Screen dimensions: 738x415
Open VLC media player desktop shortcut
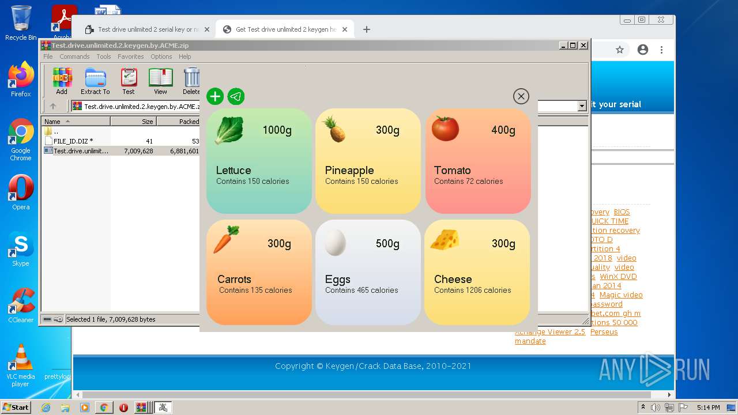[x=21, y=365]
